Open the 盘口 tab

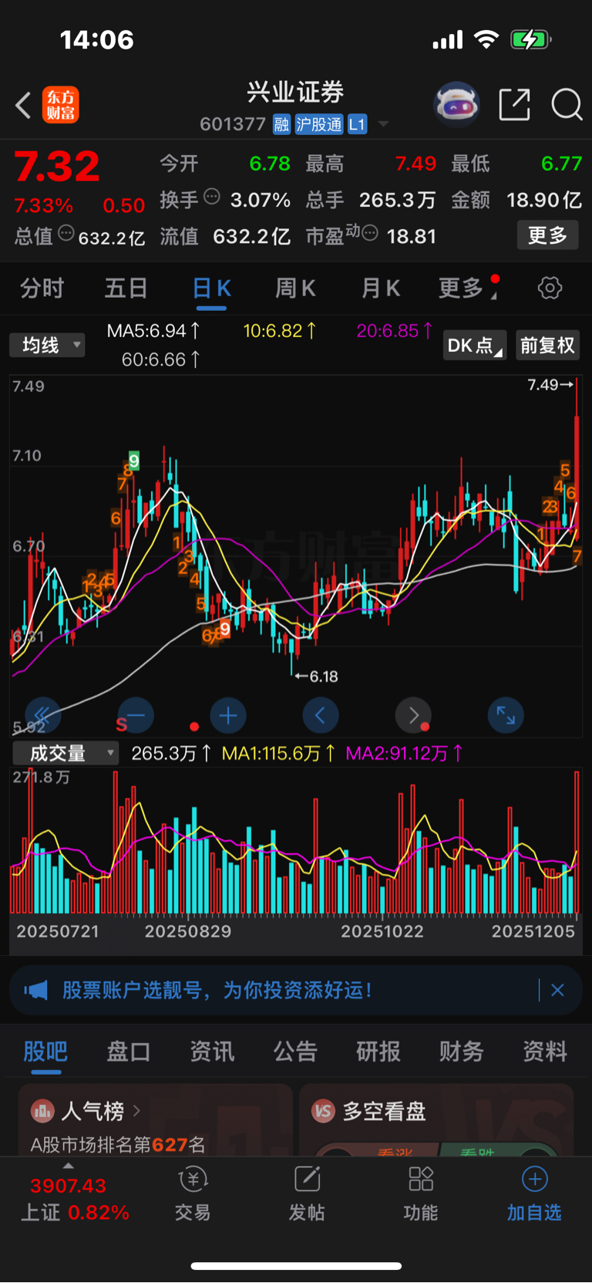[x=129, y=1051]
